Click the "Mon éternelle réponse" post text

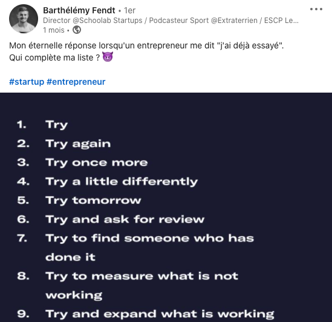pyautogui.click(x=146, y=45)
